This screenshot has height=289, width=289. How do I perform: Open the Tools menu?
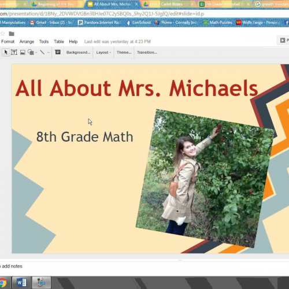click(x=44, y=42)
